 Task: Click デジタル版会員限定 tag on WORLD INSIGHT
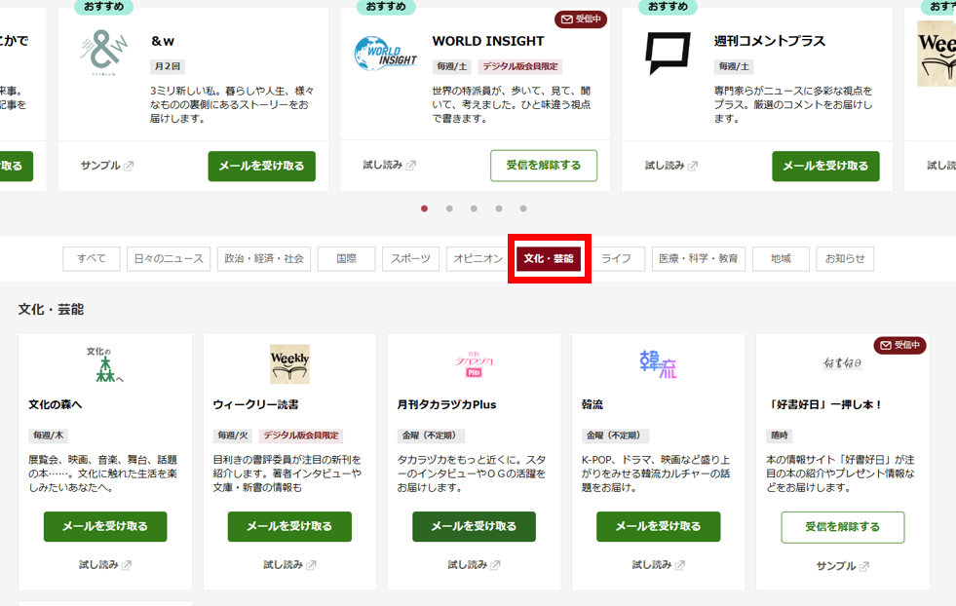[520, 66]
